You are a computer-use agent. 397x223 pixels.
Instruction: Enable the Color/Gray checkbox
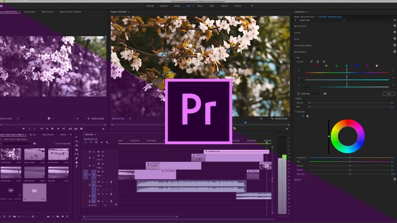(298, 93)
